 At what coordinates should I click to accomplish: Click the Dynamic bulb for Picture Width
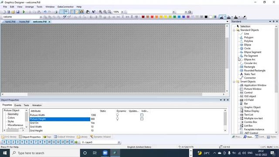(x=117, y=115)
